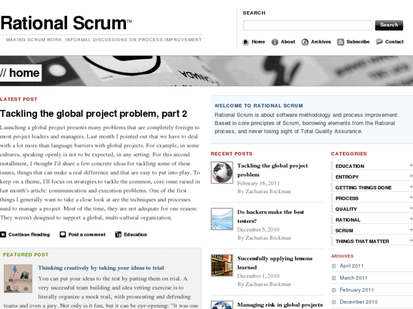Open recent post Do hackers make the best testers?
Screen dimensions: 413x309
(x=270, y=217)
